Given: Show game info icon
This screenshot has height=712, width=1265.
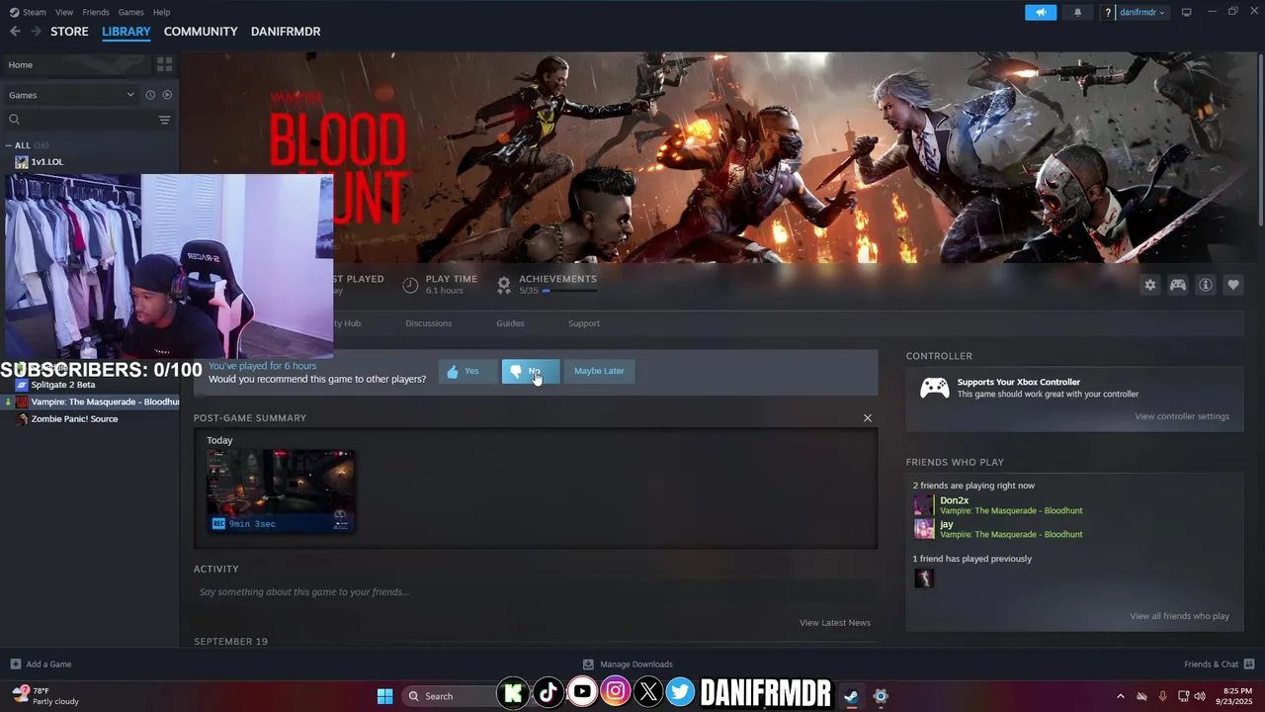Looking at the screenshot, I should (1206, 285).
